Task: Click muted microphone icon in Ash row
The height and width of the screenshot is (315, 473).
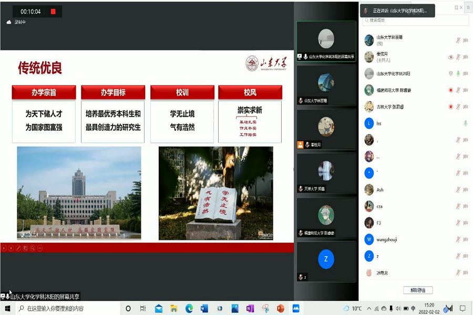Action: [x=458, y=190]
